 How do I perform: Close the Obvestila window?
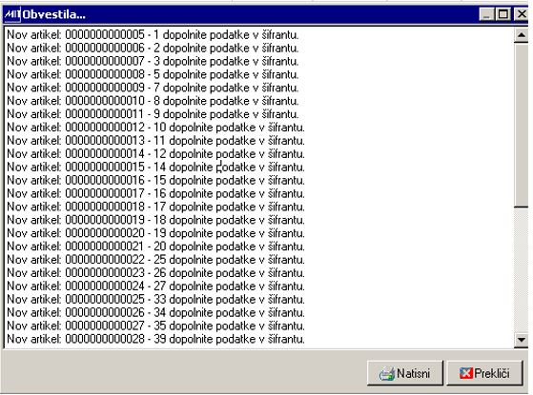point(522,14)
